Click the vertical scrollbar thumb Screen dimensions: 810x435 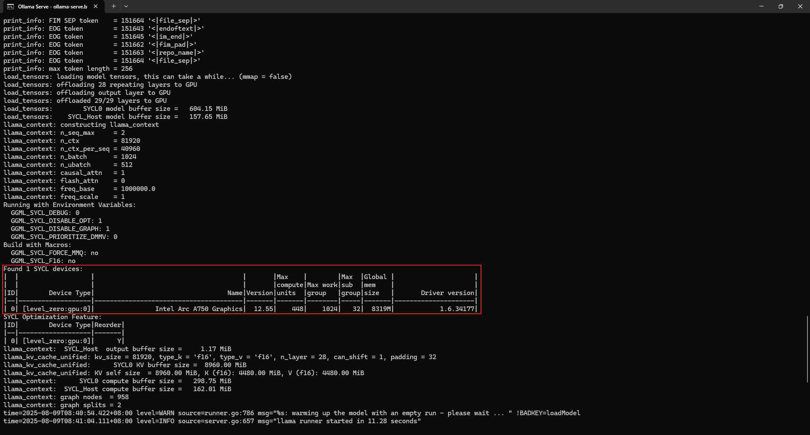pyautogui.click(x=807, y=349)
